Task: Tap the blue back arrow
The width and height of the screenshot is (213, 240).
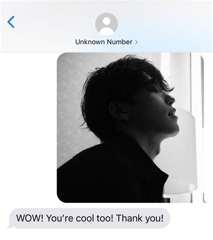Action: point(11,22)
